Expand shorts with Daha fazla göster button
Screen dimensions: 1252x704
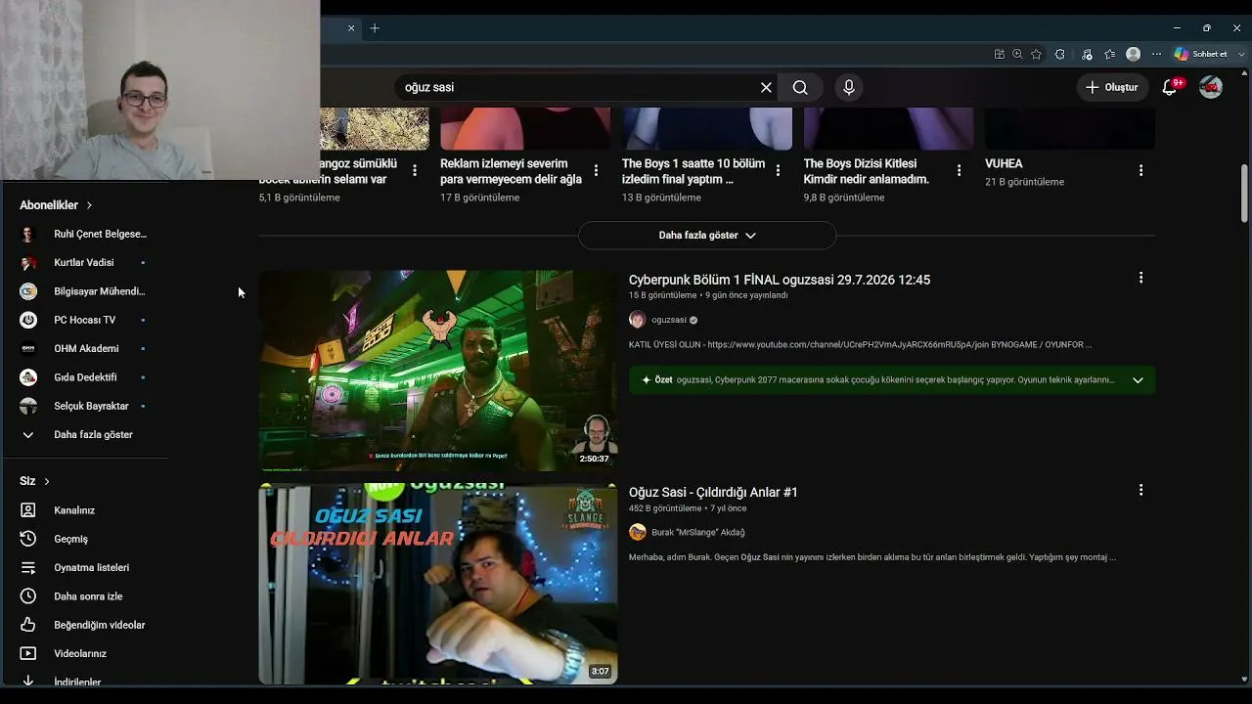tap(707, 236)
